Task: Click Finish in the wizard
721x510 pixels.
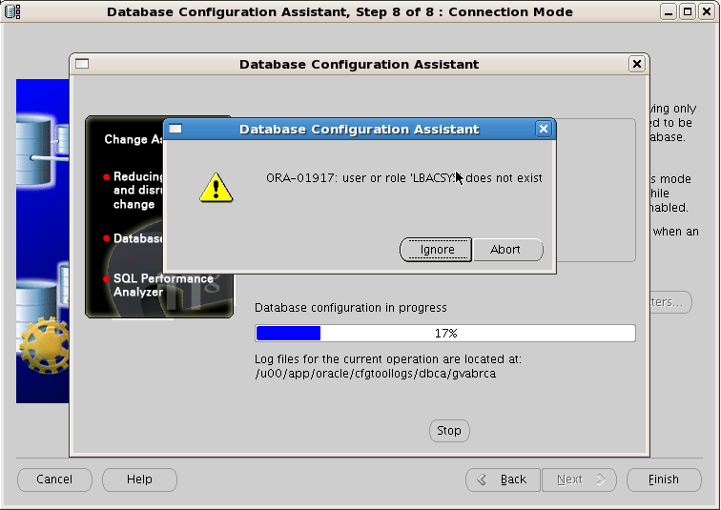Action: (x=664, y=479)
